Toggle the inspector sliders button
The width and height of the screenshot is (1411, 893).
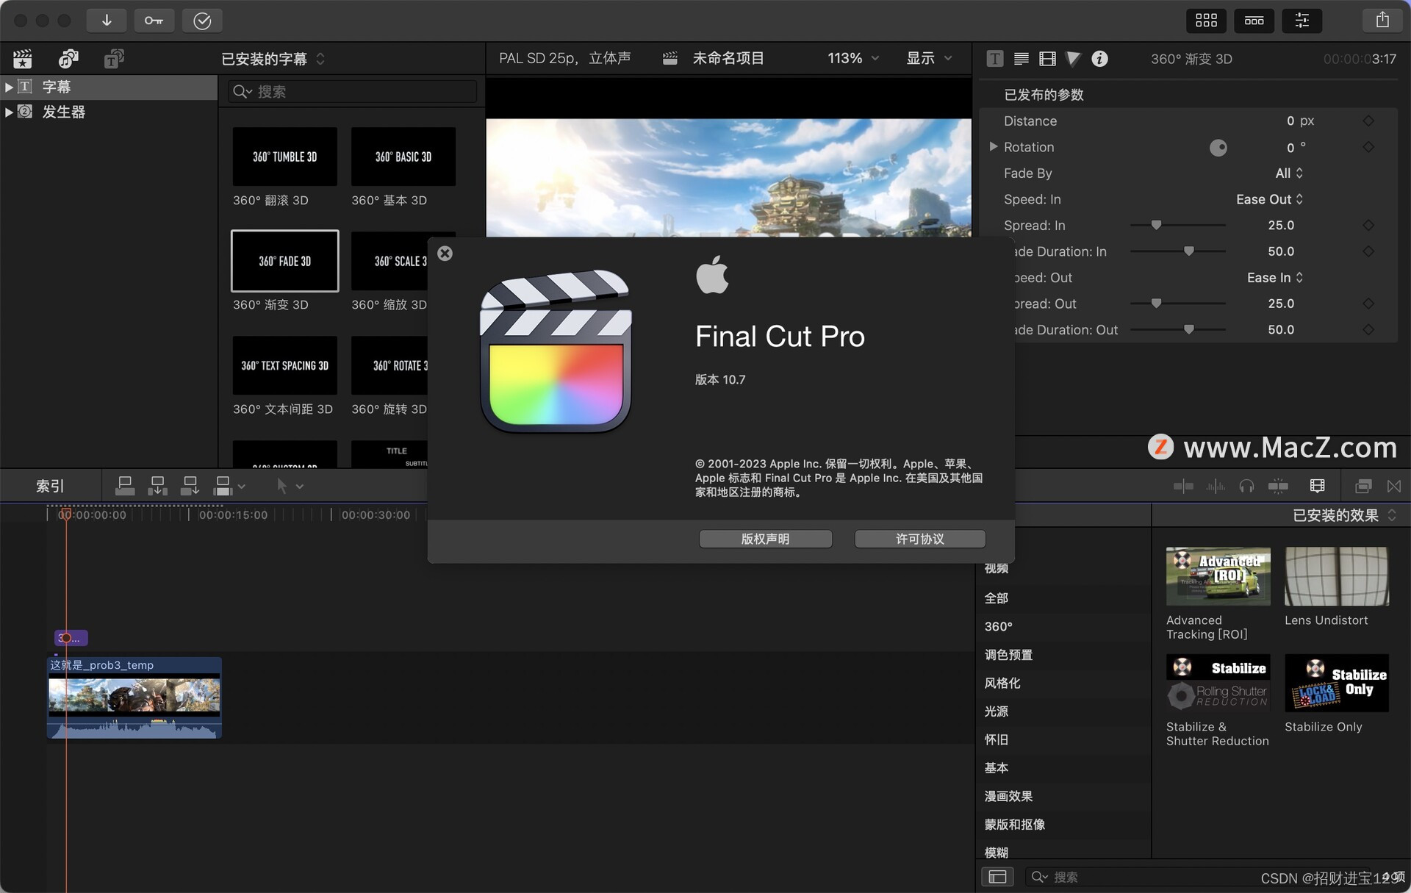coord(1302,21)
